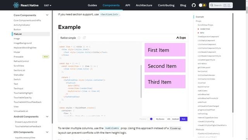Click the Expo logo in the snack
The height and width of the screenshot is (140, 248).
[x=181, y=38]
